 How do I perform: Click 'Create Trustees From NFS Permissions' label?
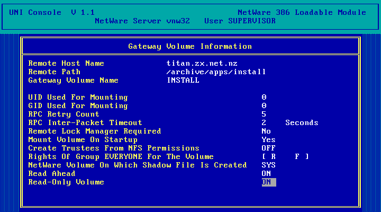(114, 148)
